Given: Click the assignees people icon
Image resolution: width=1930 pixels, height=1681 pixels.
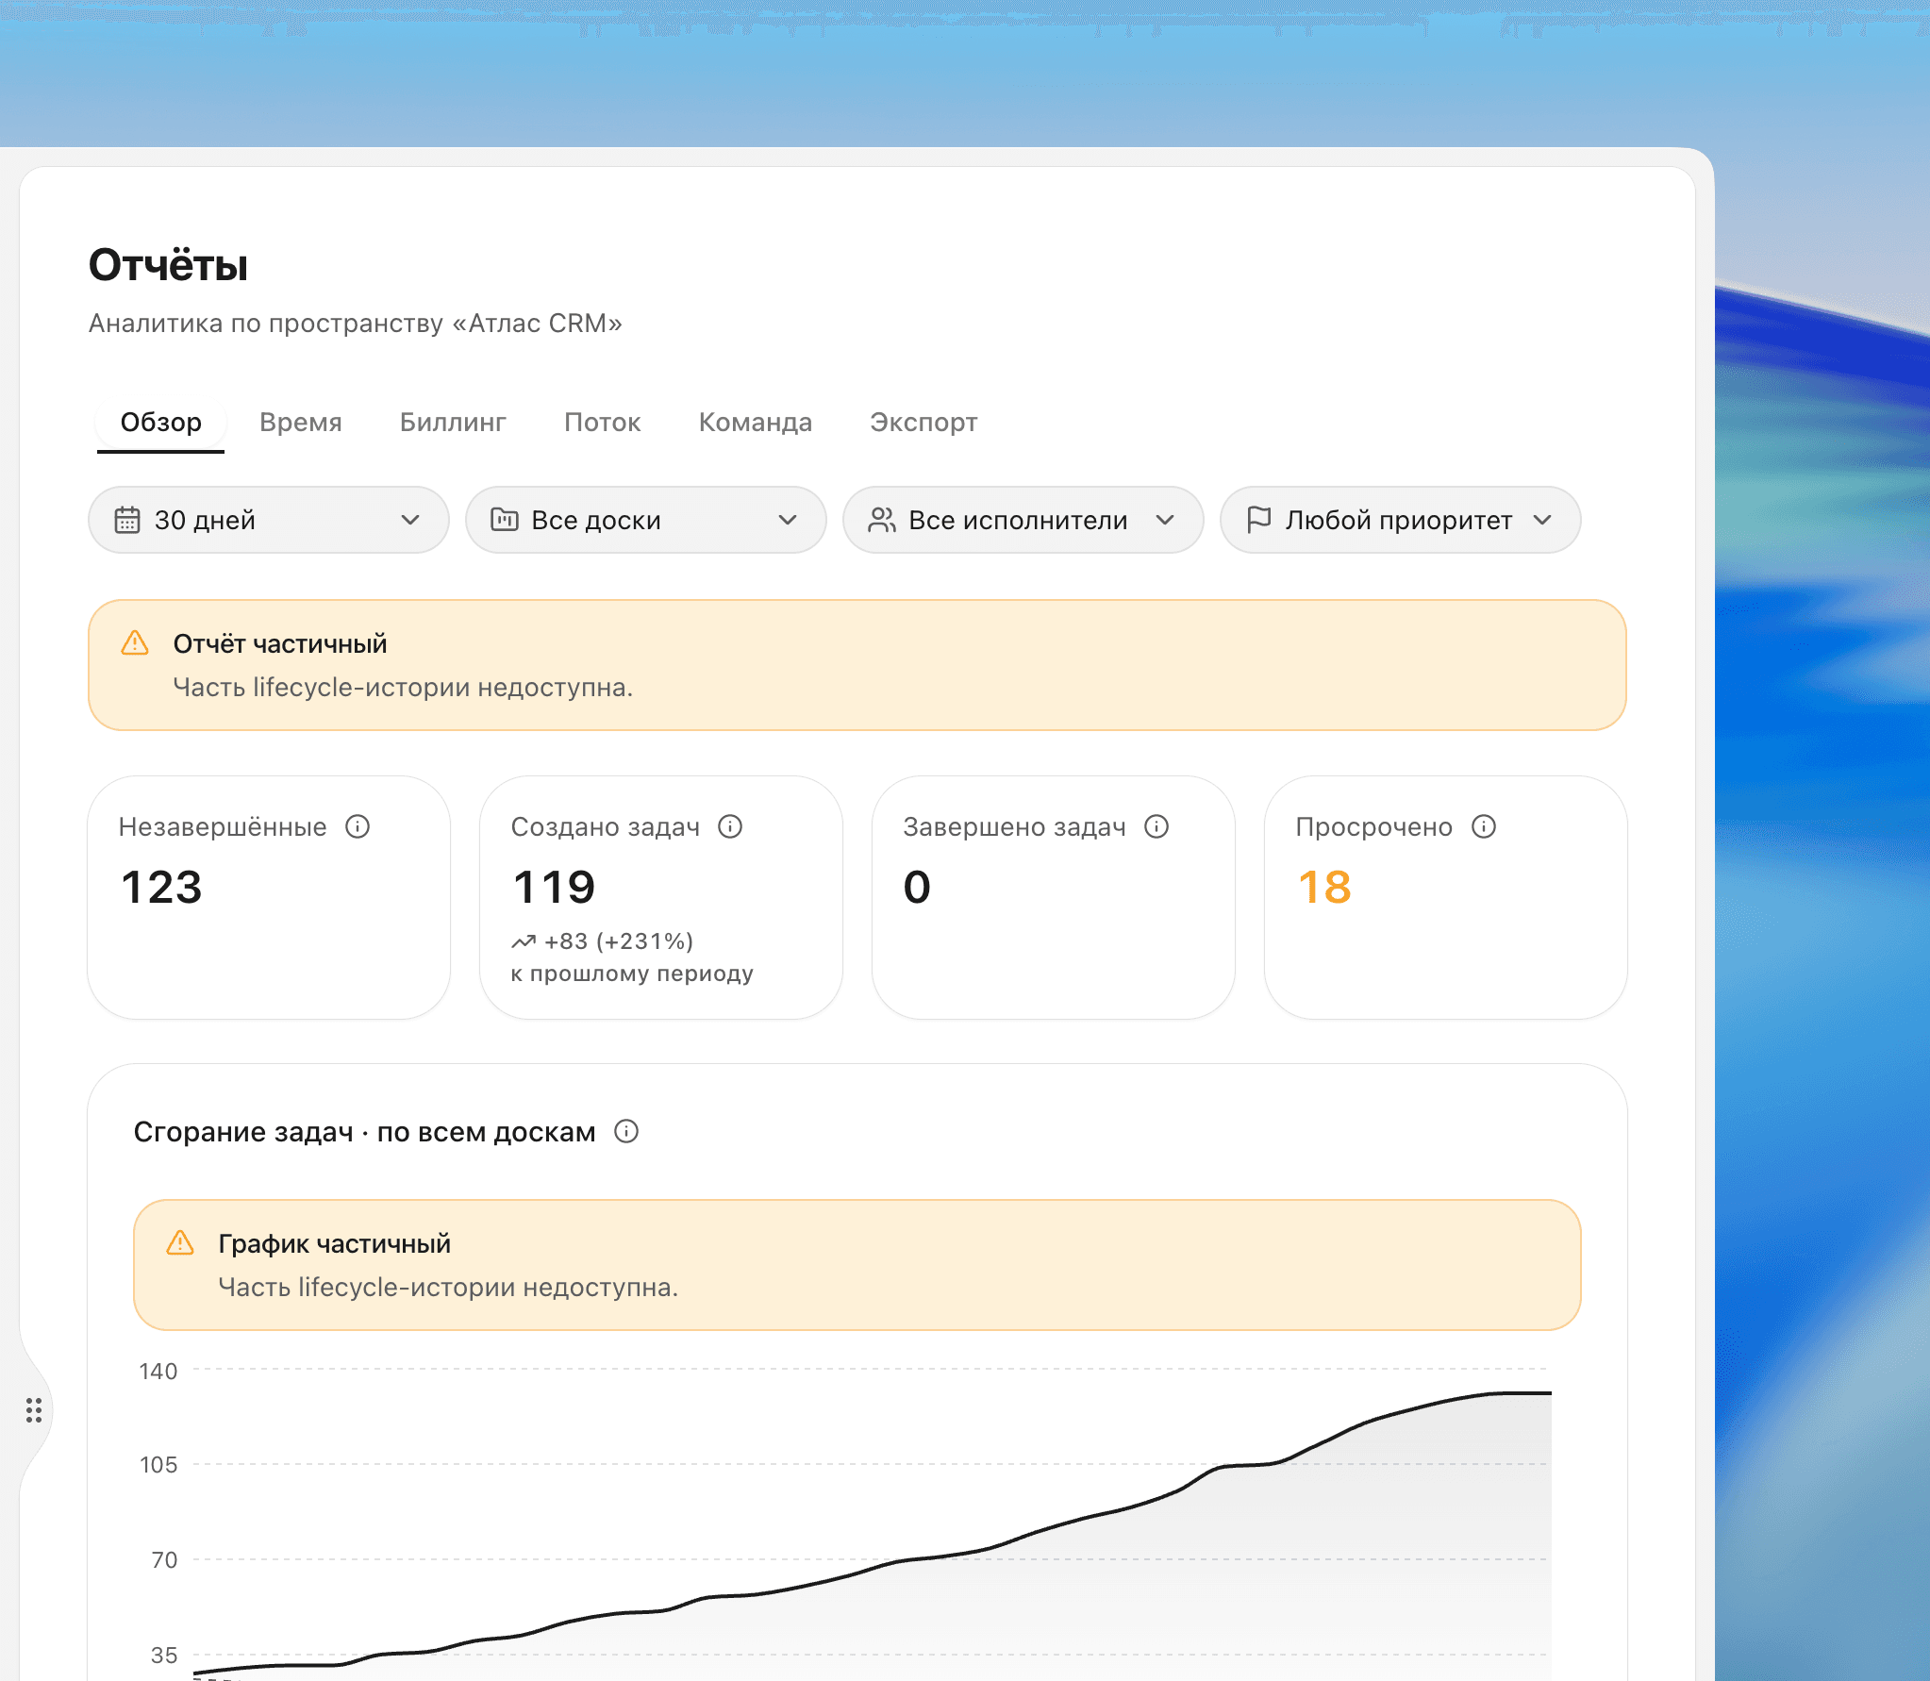Looking at the screenshot, I should pyautogui.click(x=882, y=520).
